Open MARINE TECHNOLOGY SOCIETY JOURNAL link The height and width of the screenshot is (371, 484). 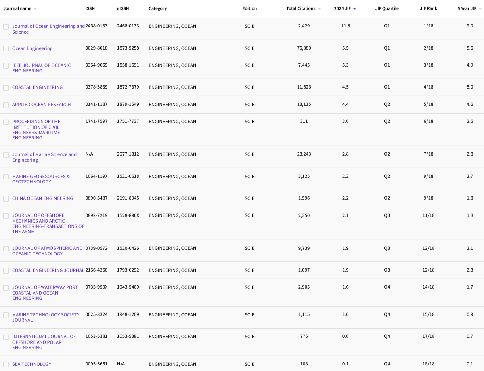pos(46,315)
